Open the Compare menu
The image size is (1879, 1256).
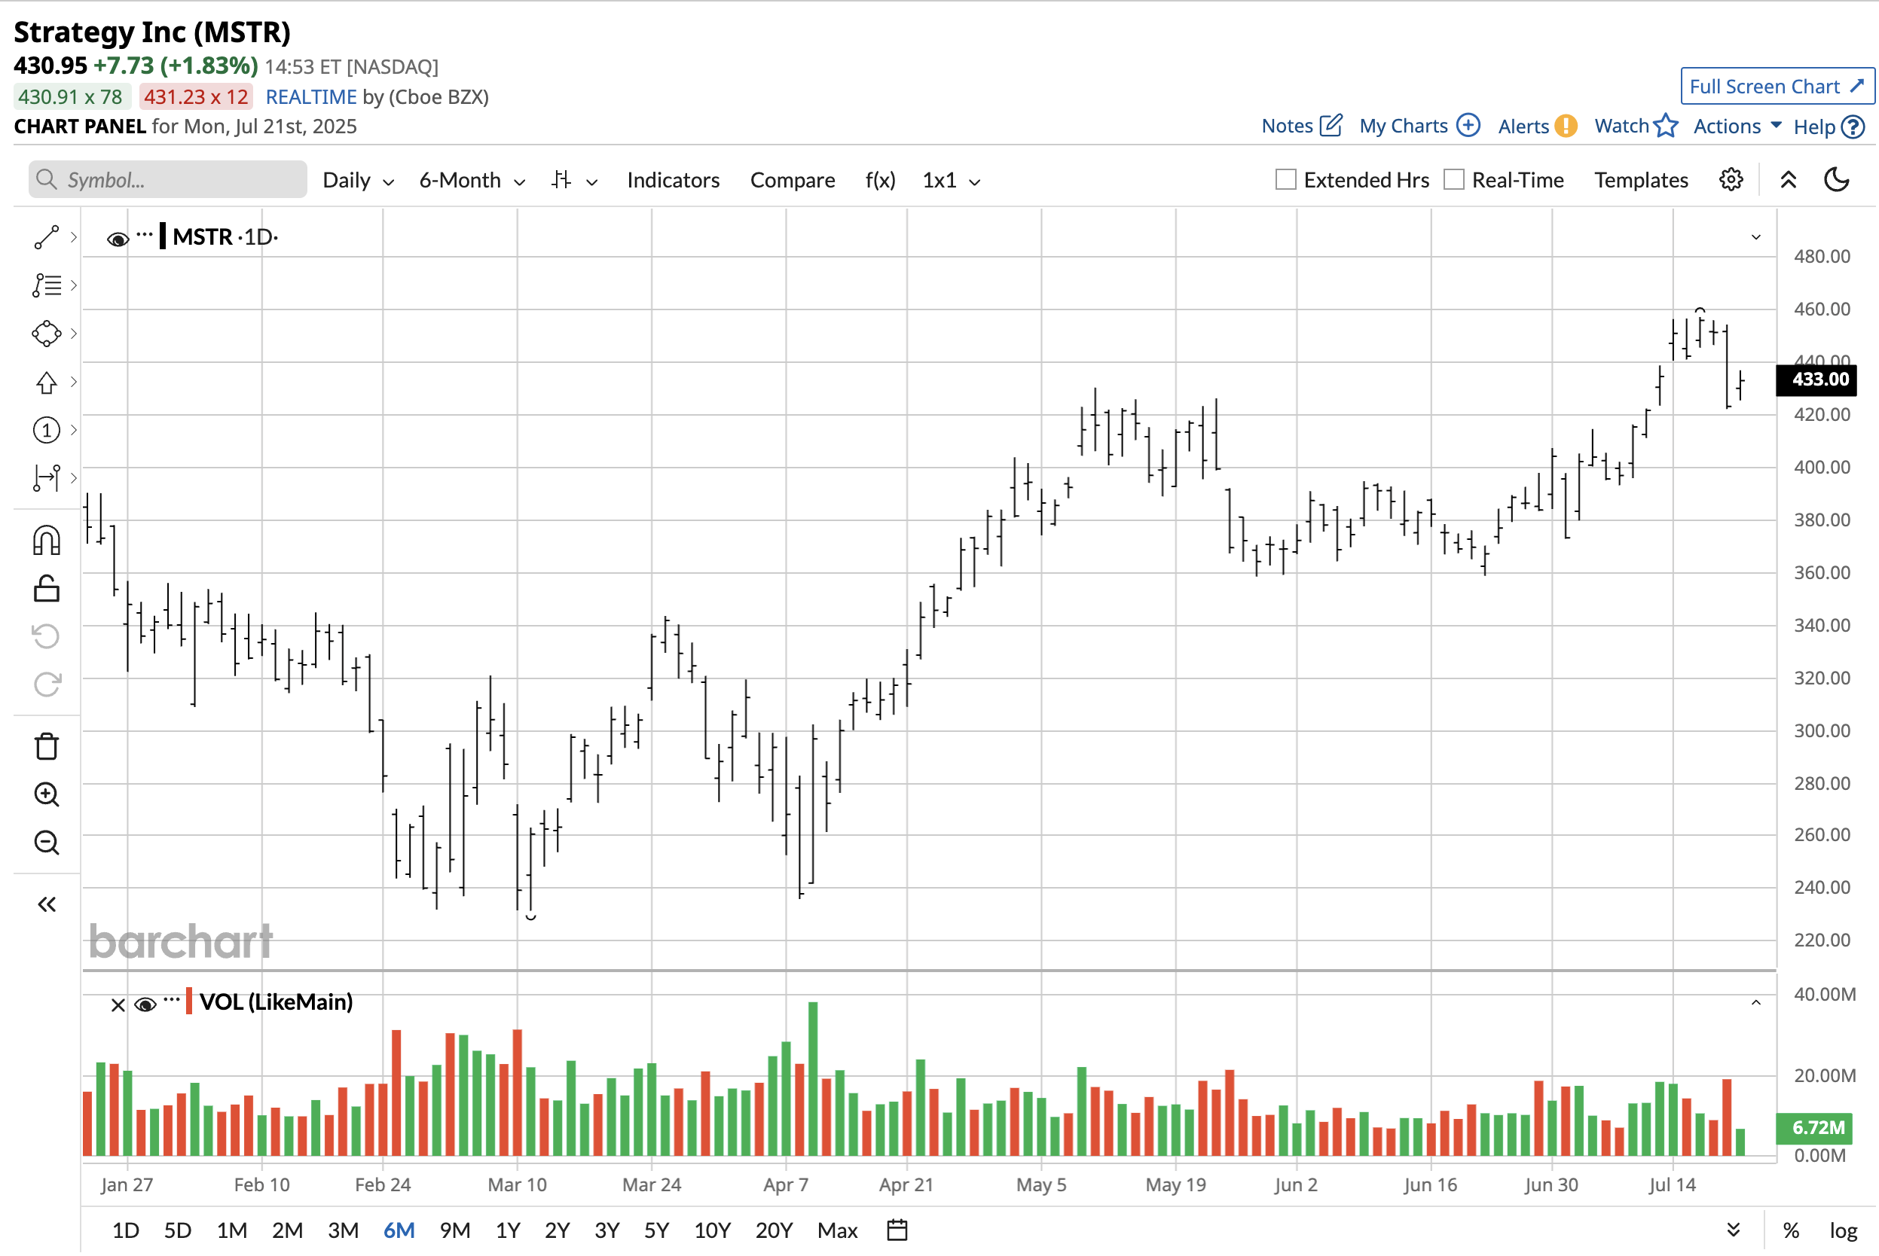pos(793,180)
